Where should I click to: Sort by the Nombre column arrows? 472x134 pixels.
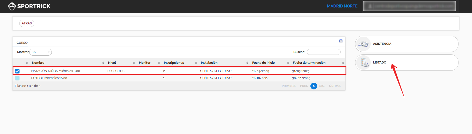point(103,63)
